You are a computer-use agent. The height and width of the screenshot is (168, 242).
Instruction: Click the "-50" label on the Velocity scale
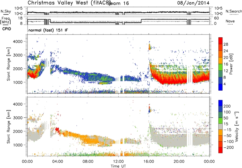pyautogui.click(x=227, y=136)
